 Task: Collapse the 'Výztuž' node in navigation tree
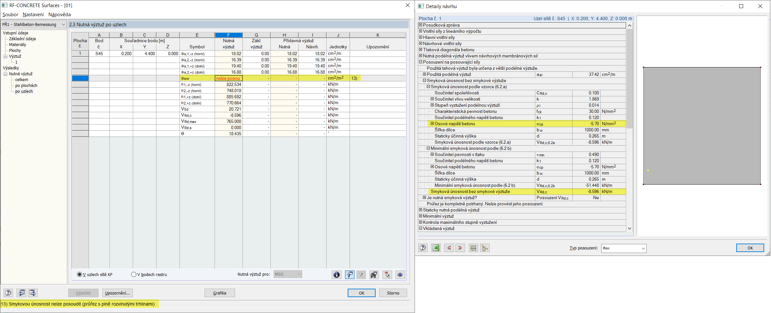pyautogui.click(x=5, y=56)
